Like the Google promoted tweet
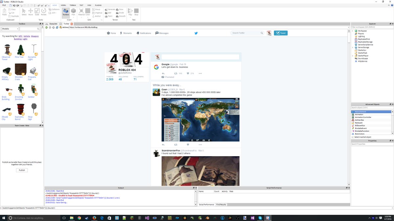 click(x=188, y=73)
